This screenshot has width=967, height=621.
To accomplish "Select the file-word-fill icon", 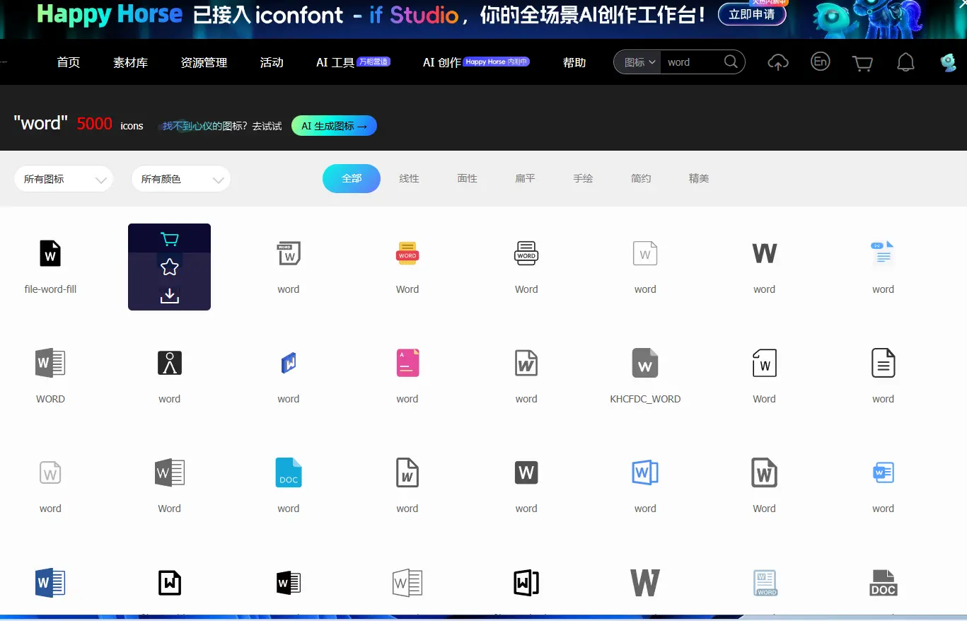I will (50, 253).
